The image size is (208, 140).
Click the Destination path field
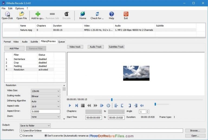click(101, 131)
